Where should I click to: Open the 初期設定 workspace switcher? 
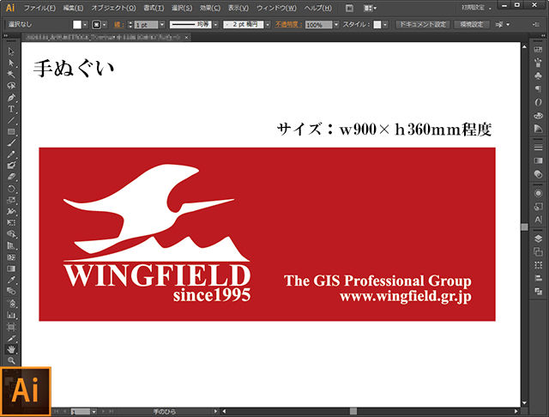(x=476, y=8)
